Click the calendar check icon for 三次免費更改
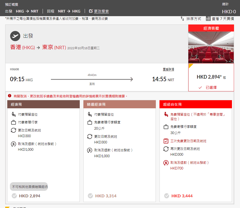240x208 pixels. click(x=166, y=141)
